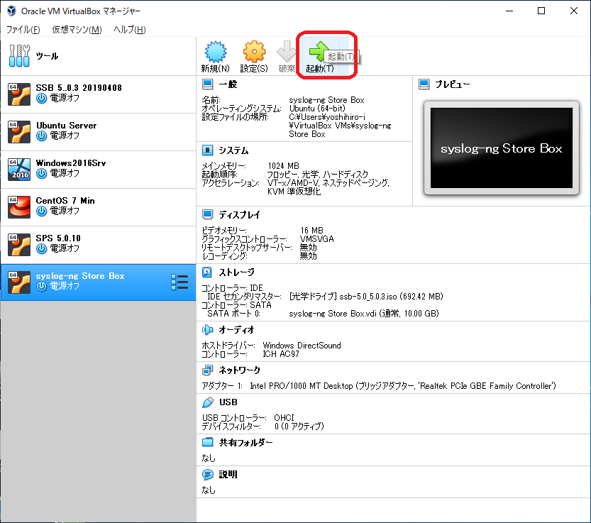The image size is (591, 523).
Task: Click the Windows DirectSound host driver value
Action: pyautogui.click(x=302, y=346)
